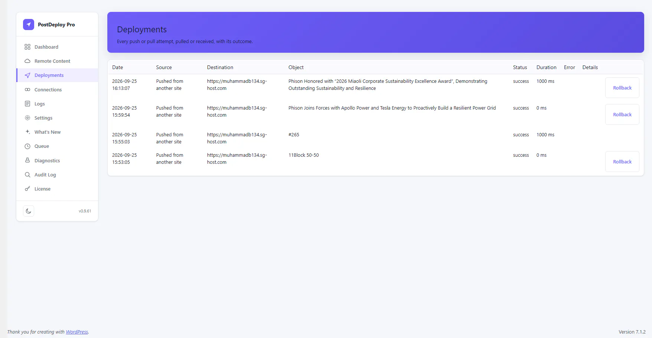The width and height of the screenshot is (652, 338).
Task: Click the Settings gear icon
Action: pyautogui.click(x=27, y=118)
